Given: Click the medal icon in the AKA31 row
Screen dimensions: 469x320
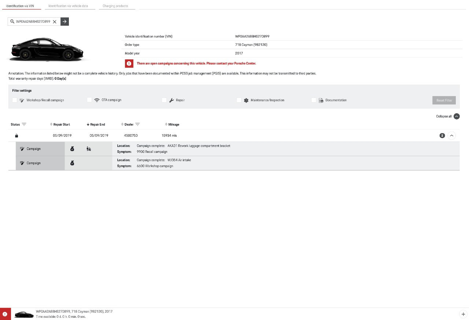Looking at the screenshot, I should [72, 149].
